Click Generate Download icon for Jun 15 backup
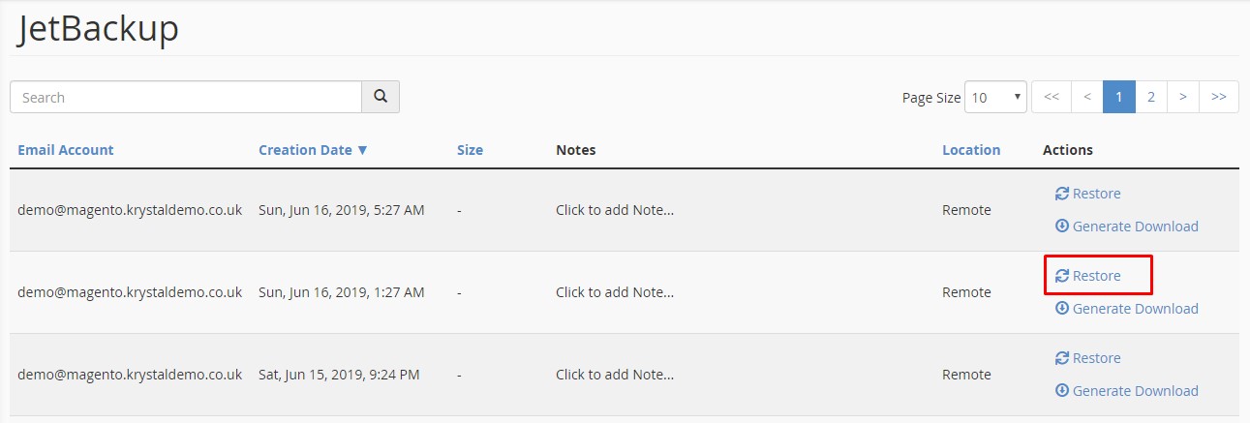This screenshot has width=1250, height=423. pos(1062,391)
